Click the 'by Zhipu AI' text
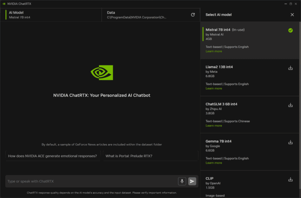The width and height of the screenshot is (301, 198). 213,109
